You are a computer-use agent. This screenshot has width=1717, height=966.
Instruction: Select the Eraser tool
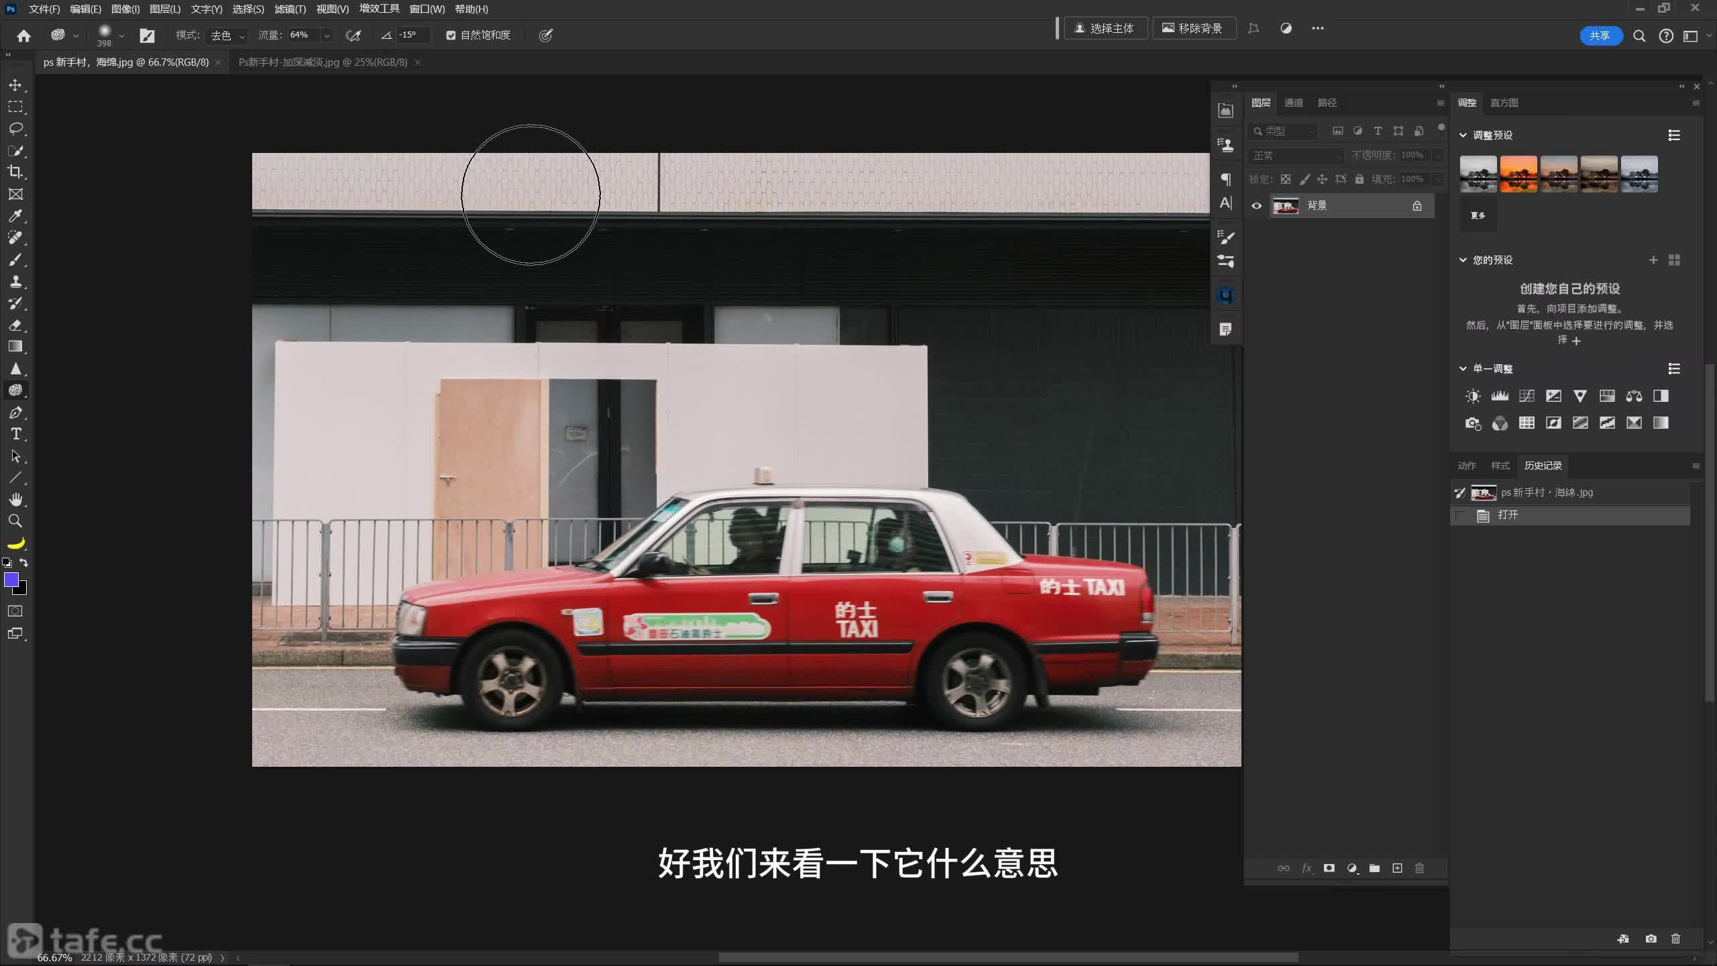point(15,325)
